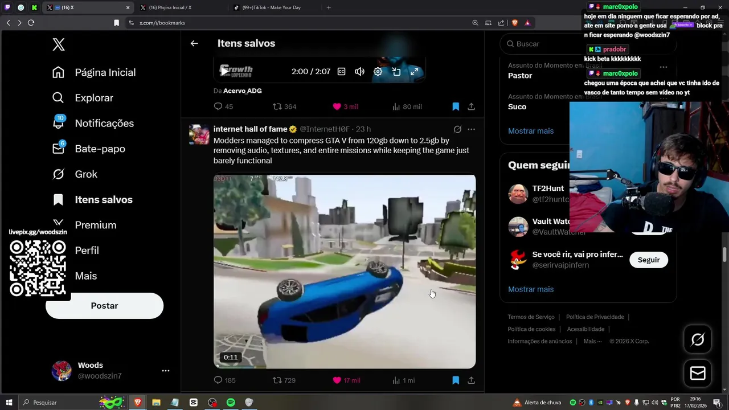Open Política de cookies link
Screen dimensions: 729x410
(531, 329)
